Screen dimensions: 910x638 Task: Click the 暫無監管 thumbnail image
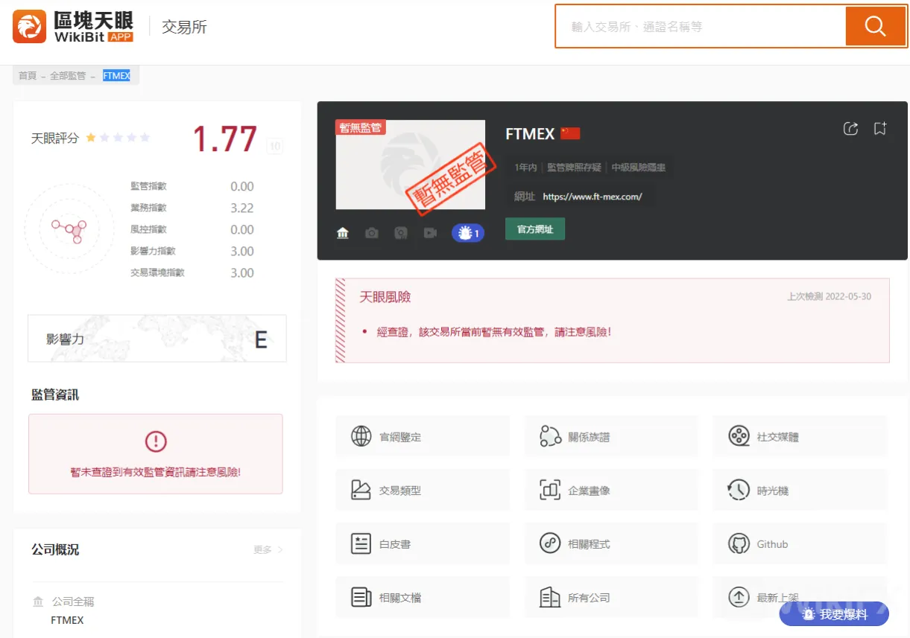coord(411,165)
